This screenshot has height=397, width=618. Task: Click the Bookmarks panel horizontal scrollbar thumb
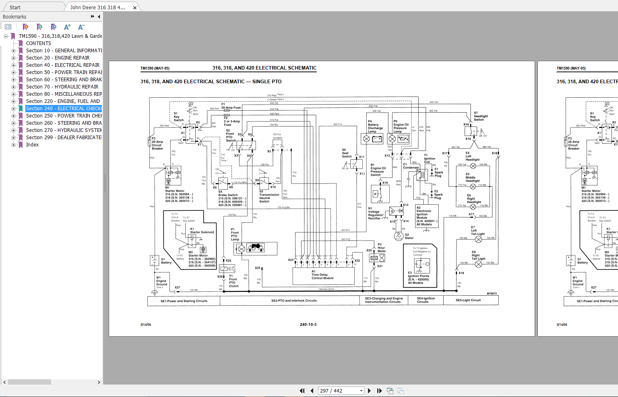29,382
